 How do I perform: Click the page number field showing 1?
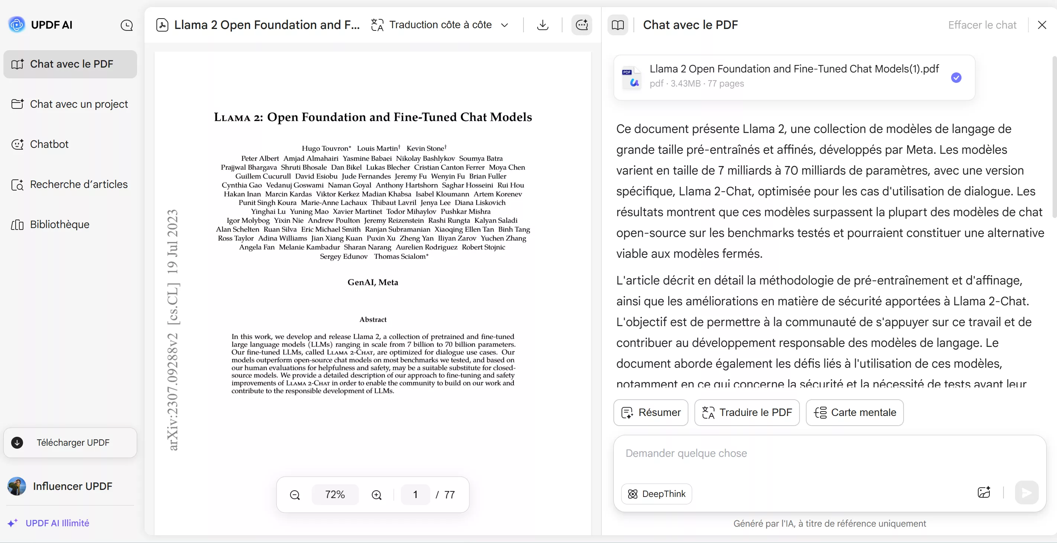point(415,494)
